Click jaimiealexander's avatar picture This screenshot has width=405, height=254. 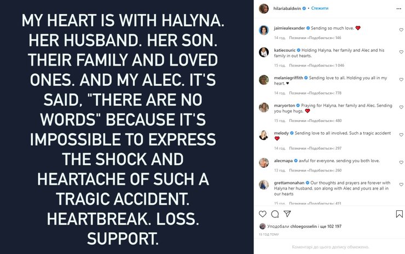(x=264, y=28)
